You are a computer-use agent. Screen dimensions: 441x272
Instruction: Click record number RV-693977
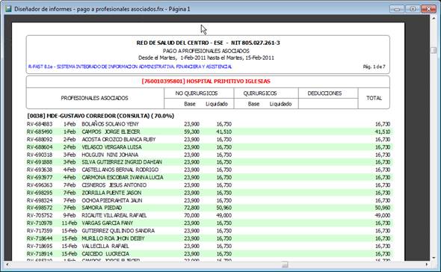click(40, 177)
